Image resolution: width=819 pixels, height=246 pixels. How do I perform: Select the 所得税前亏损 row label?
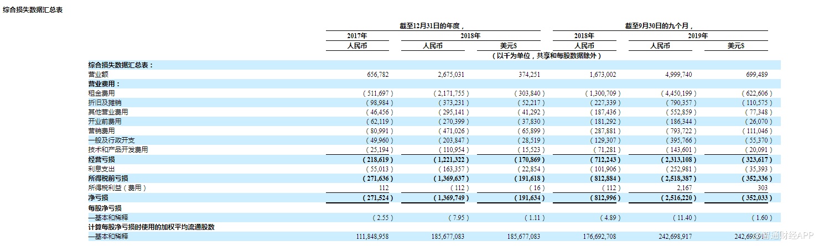[x=108, y=178]
